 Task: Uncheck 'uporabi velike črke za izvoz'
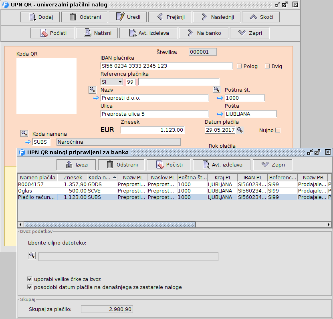(x=30, y=279)
